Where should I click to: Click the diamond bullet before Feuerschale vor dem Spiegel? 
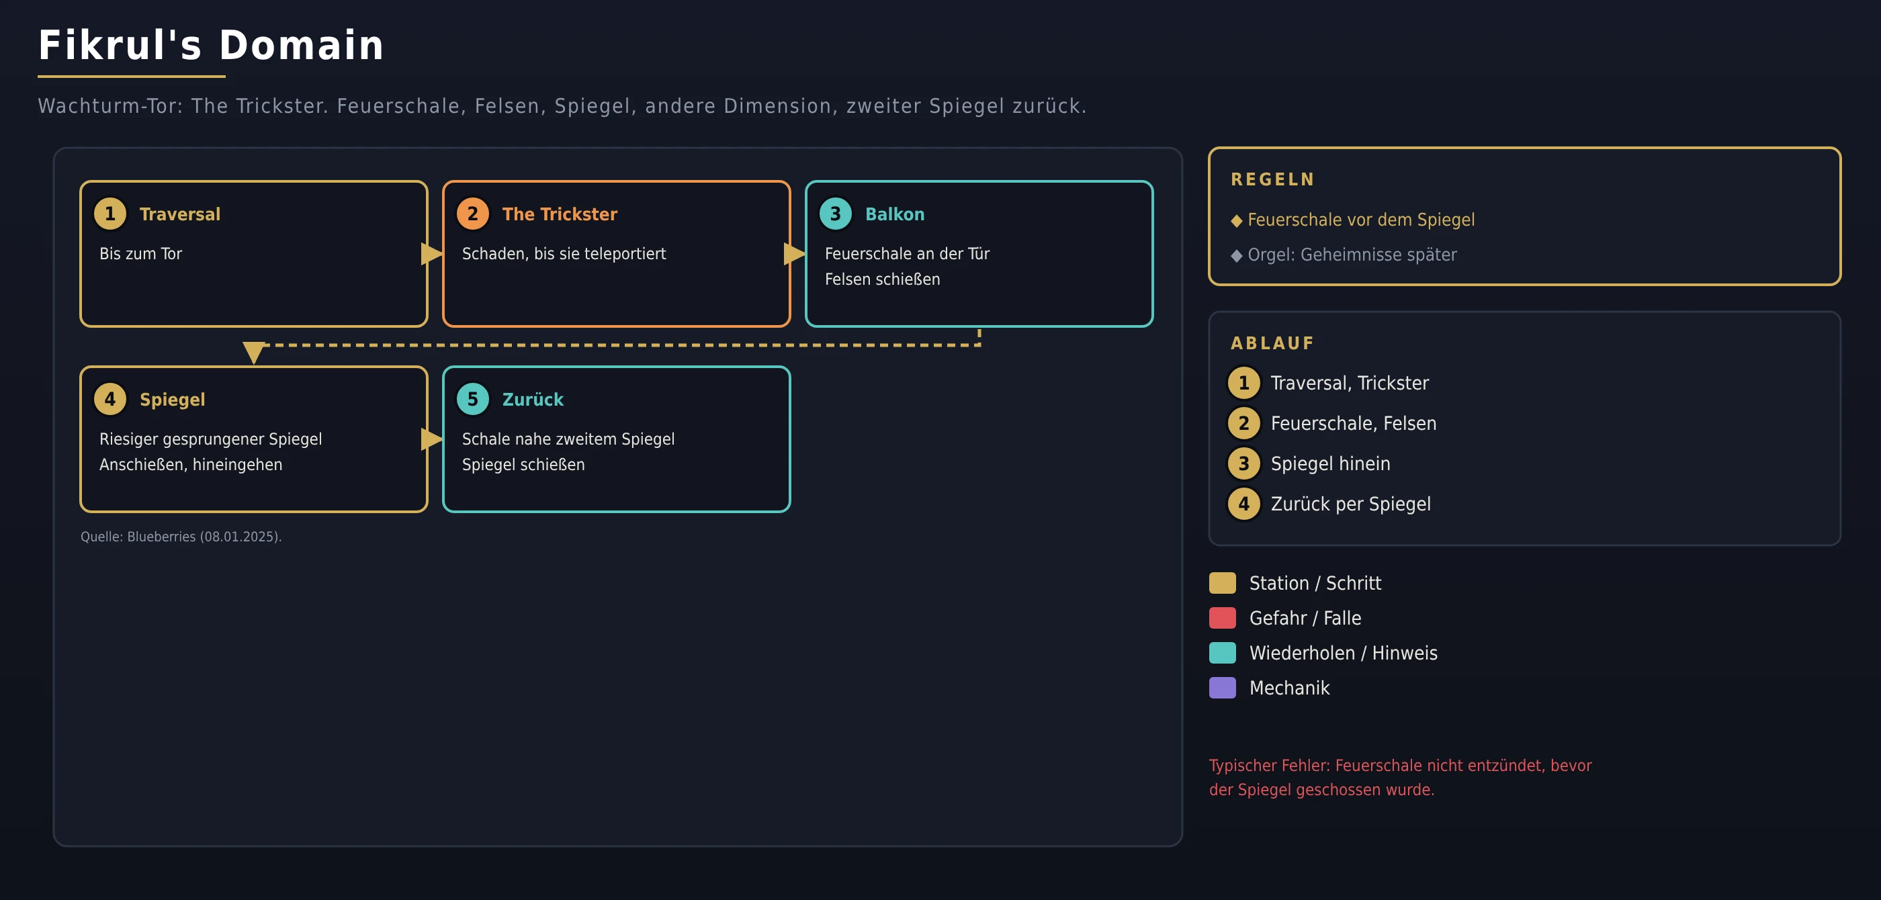[1236, 220]
